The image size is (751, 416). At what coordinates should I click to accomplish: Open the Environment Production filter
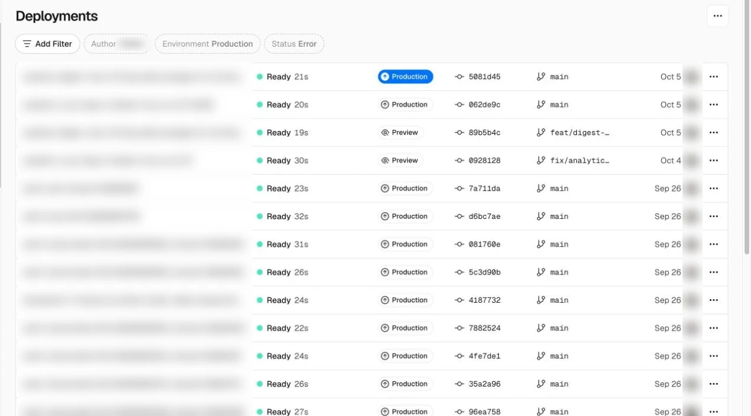click(x=207, y=44)
